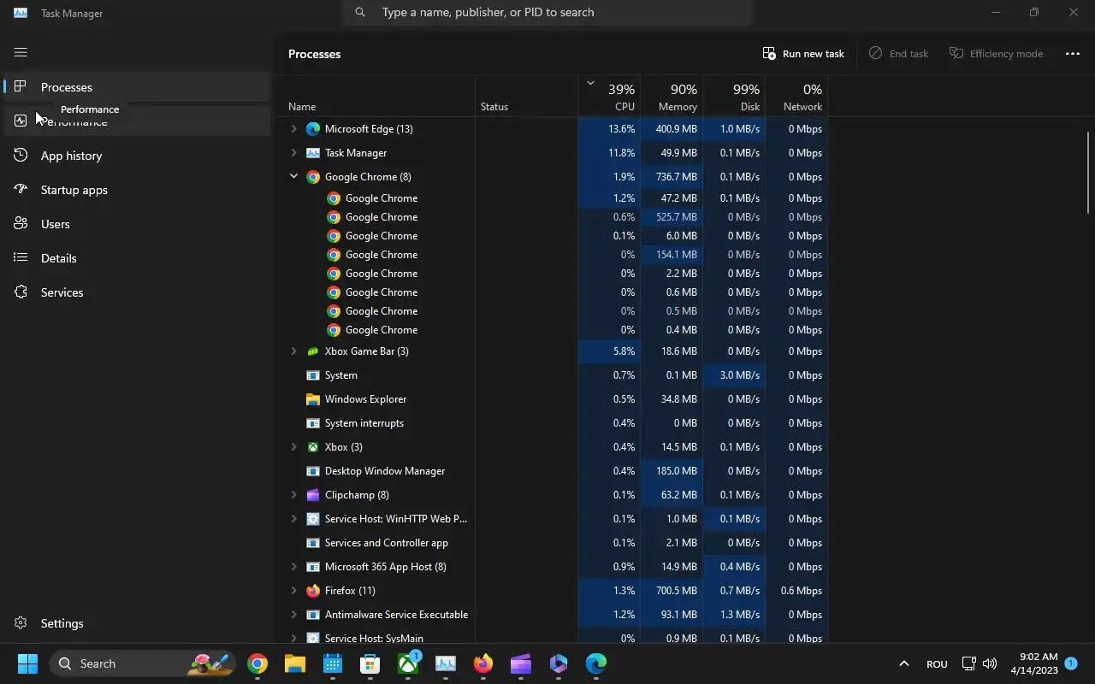Expand the Antimalware Service Executable row
1095x684 pixels.
click(x=293, y=615)
